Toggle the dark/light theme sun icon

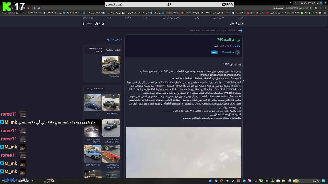pos(83,24)
